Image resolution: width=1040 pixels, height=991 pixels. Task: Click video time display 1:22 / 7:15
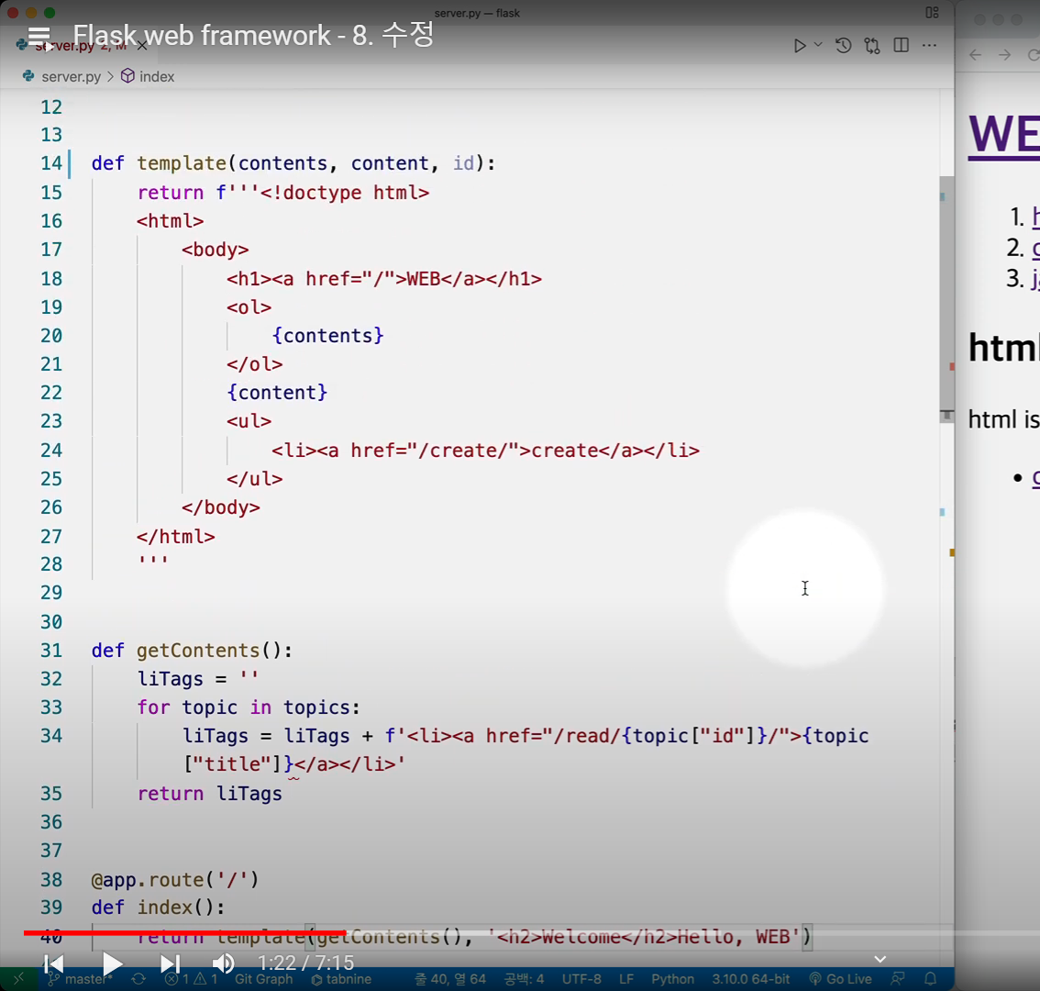[305, 963]
